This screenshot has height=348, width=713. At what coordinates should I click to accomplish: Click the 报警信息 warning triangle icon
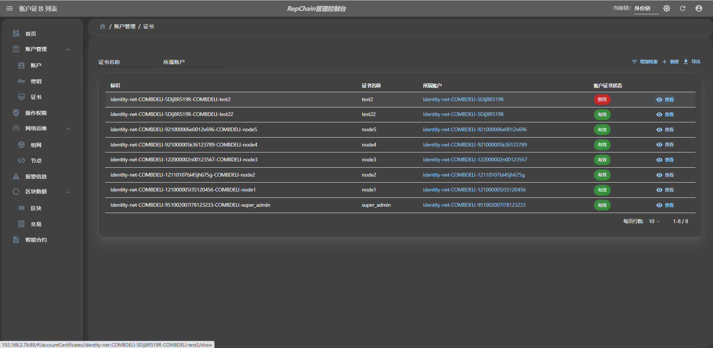(x=16, y=176)
